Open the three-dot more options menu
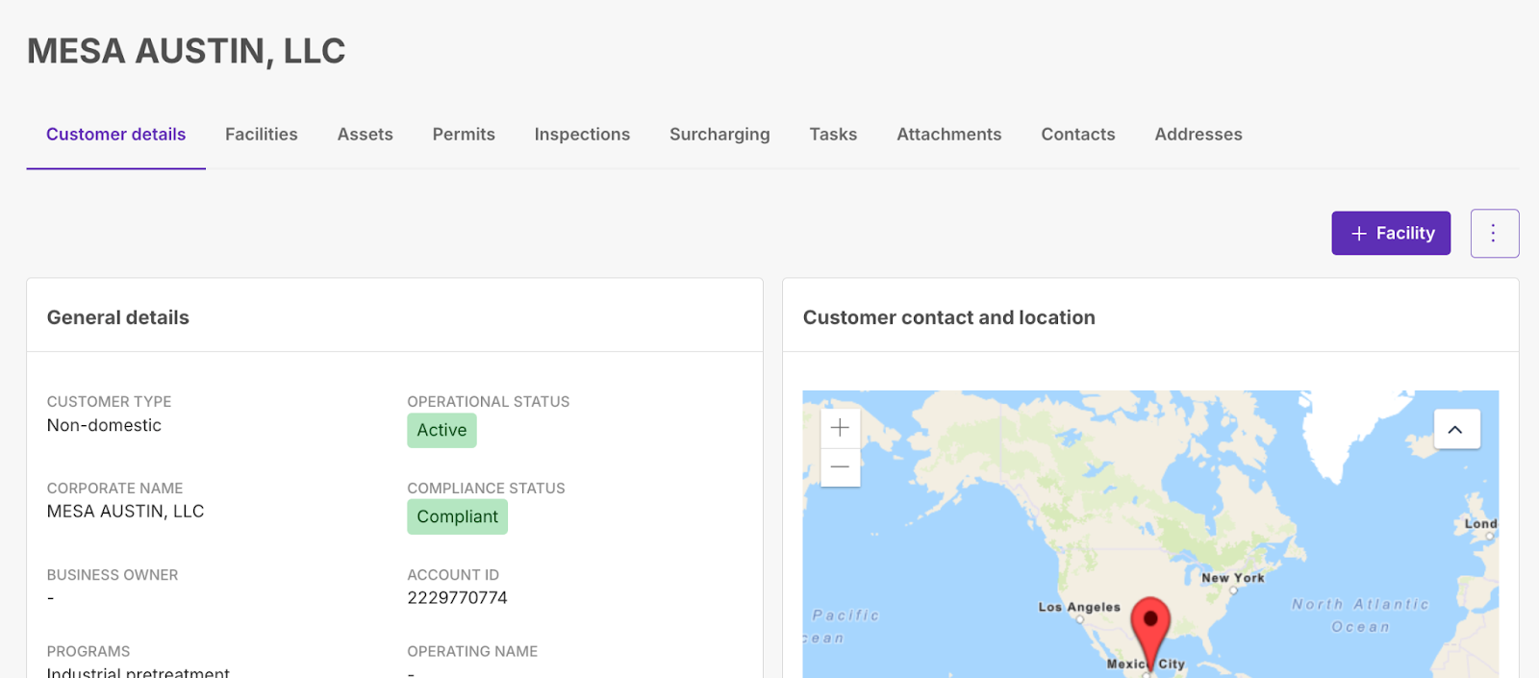The image size is (1539, 678). pyautogui.click(x=1494, y=234)
